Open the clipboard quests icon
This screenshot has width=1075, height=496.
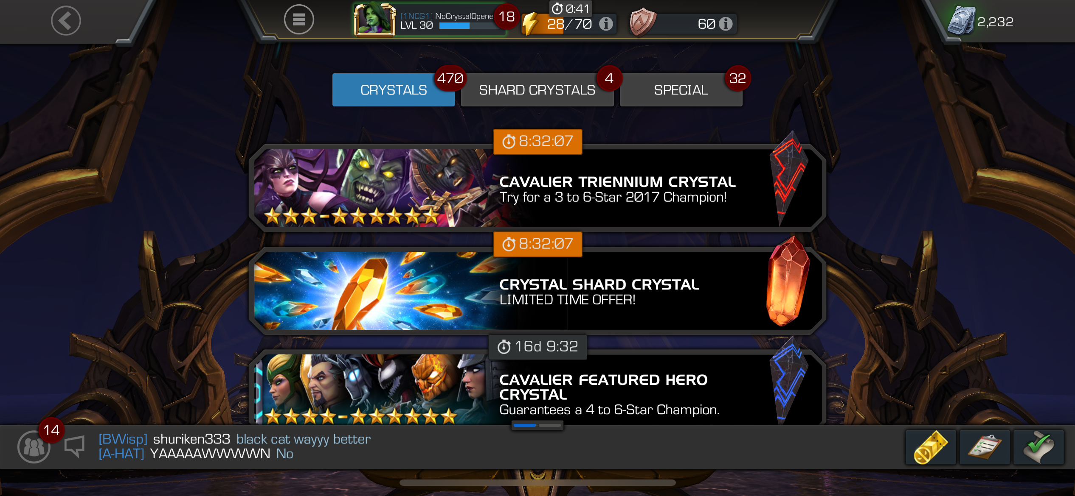pyautogui.click(x=985, y=448)
